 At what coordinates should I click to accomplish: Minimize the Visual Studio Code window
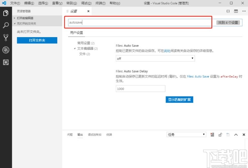tap(220, 3)
